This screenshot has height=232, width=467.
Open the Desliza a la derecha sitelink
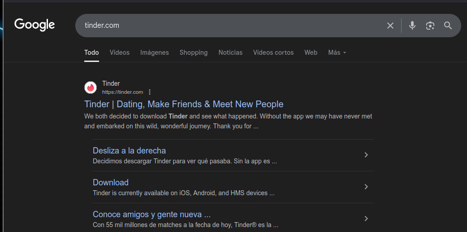pos(129,151)
